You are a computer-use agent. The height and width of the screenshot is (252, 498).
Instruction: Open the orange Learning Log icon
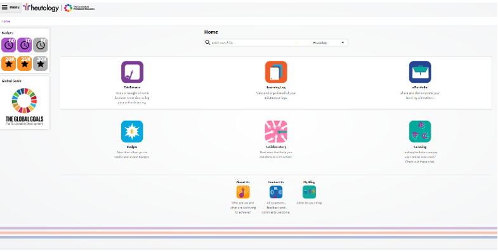(x=276, y=72)
